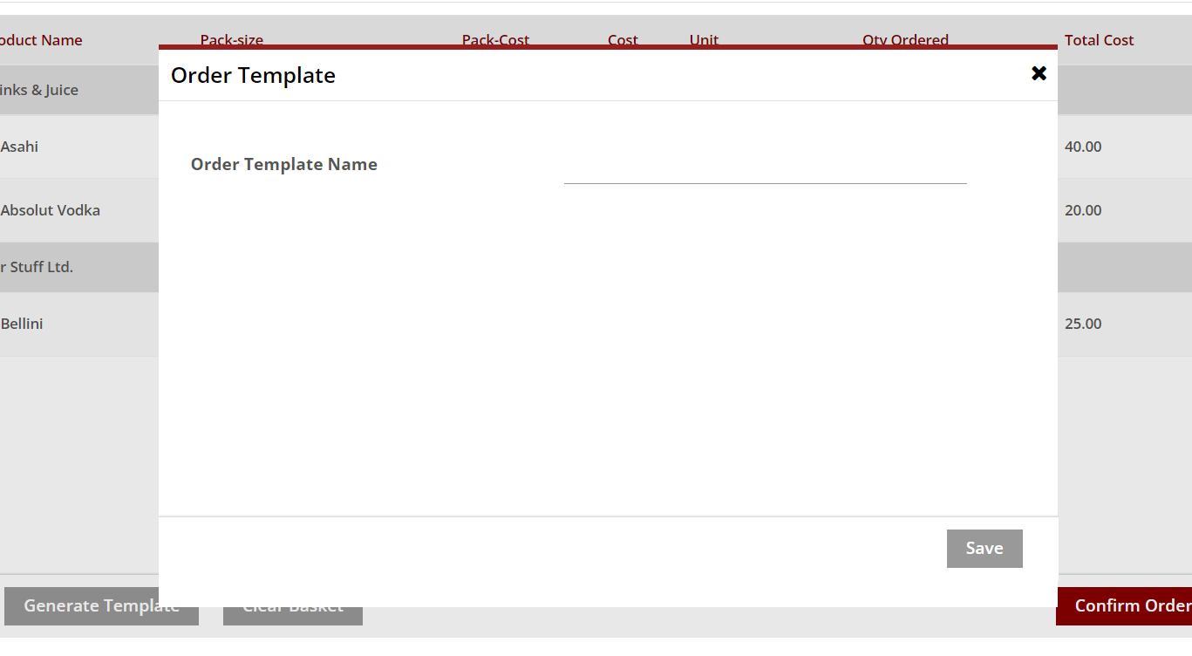
Task: Click the Drinks & Juice group row
Action: tap(39, 90)
